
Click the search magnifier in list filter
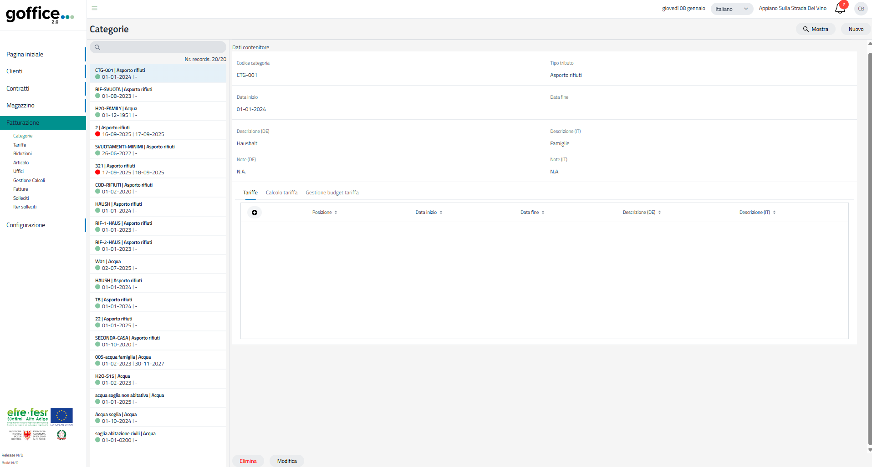[97, 47]
